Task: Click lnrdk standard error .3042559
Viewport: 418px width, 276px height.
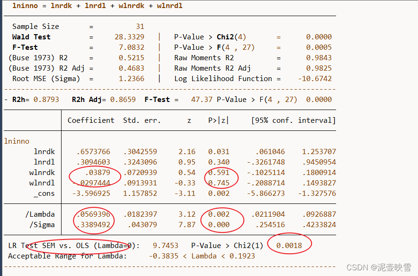Action: point(140,151)
